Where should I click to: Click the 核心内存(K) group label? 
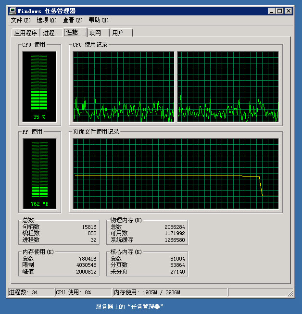(x=126, y=252)
